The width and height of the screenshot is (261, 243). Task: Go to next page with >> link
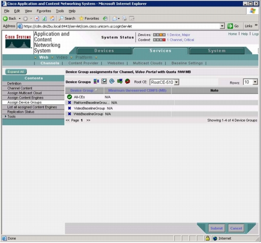click(88, 120)
